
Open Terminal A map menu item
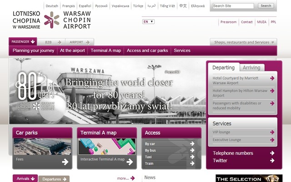click(106, 51)
